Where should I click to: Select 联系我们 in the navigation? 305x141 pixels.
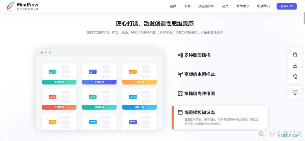263,6
